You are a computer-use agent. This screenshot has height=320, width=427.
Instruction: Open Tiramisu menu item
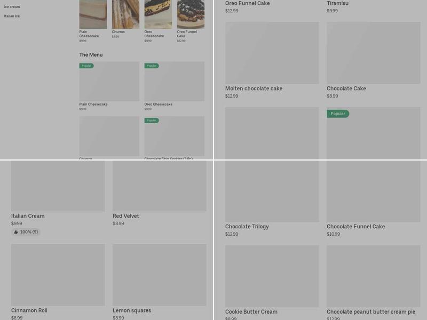point(337,3)
